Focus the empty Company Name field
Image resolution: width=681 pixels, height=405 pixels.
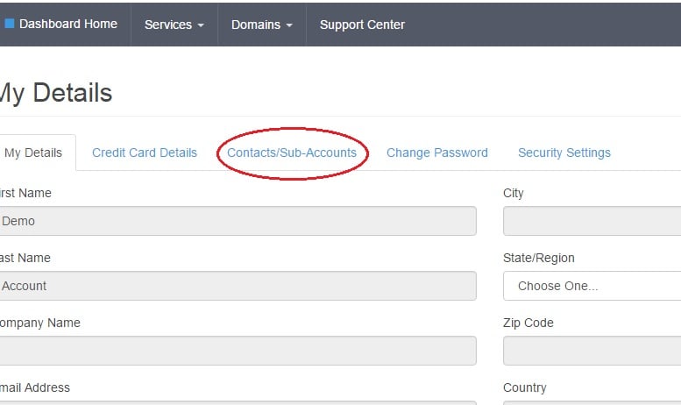238,351
